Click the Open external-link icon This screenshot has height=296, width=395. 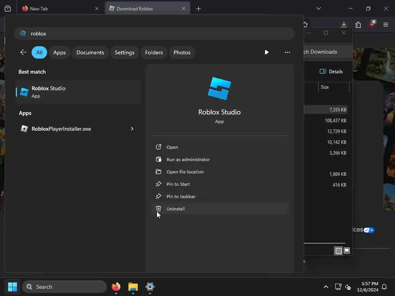pos(159,147)
